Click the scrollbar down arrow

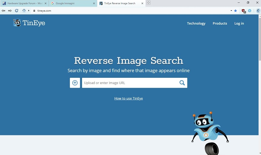[260, 153]
